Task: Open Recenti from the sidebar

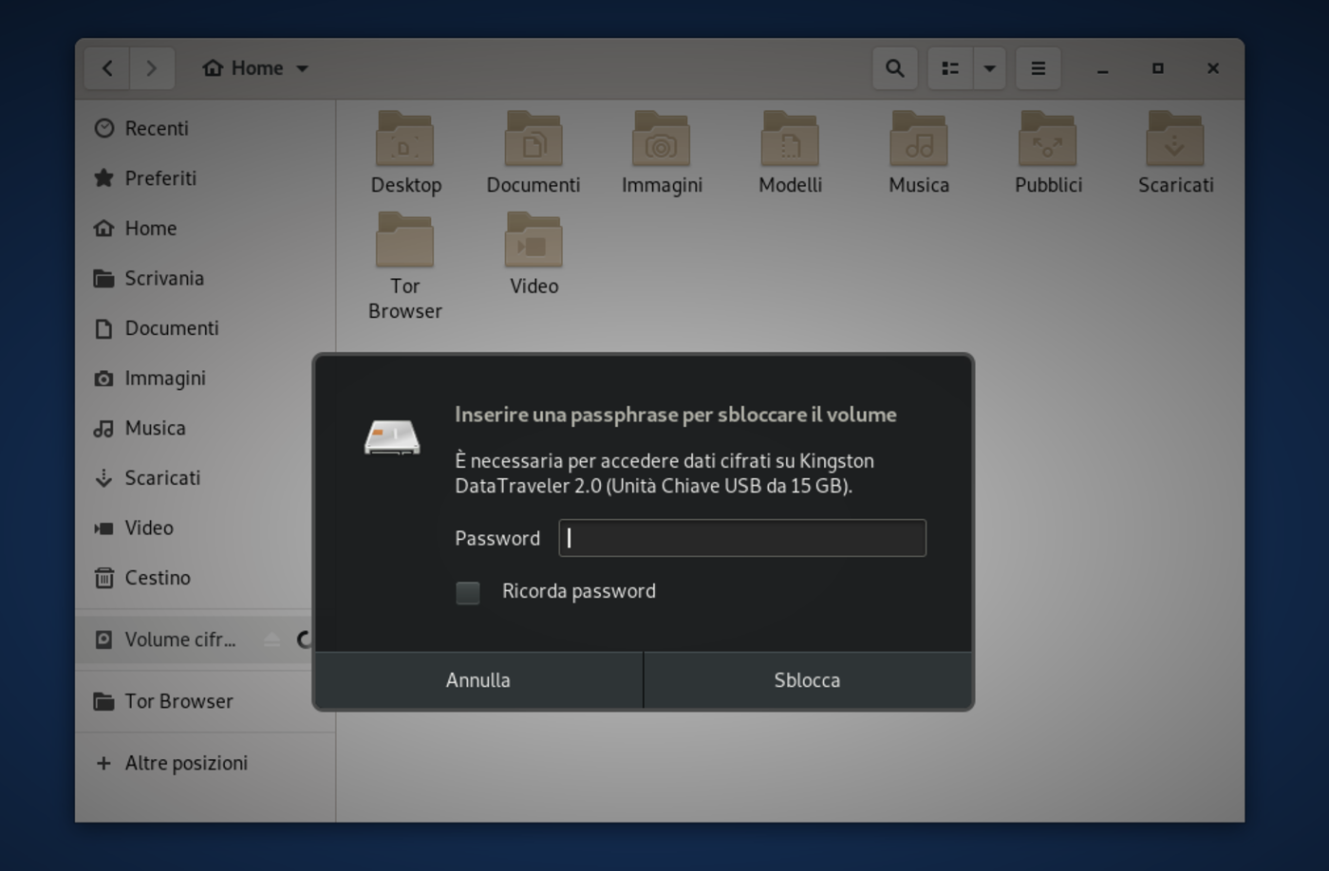Action: 157,128
